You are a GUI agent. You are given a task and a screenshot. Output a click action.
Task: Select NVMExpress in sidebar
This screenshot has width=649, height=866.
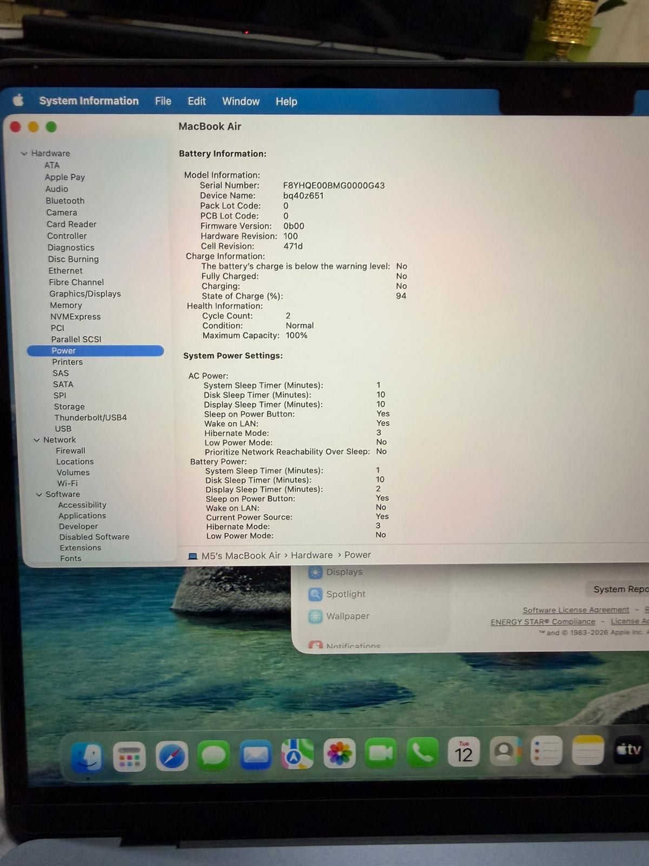click(75, 317)
